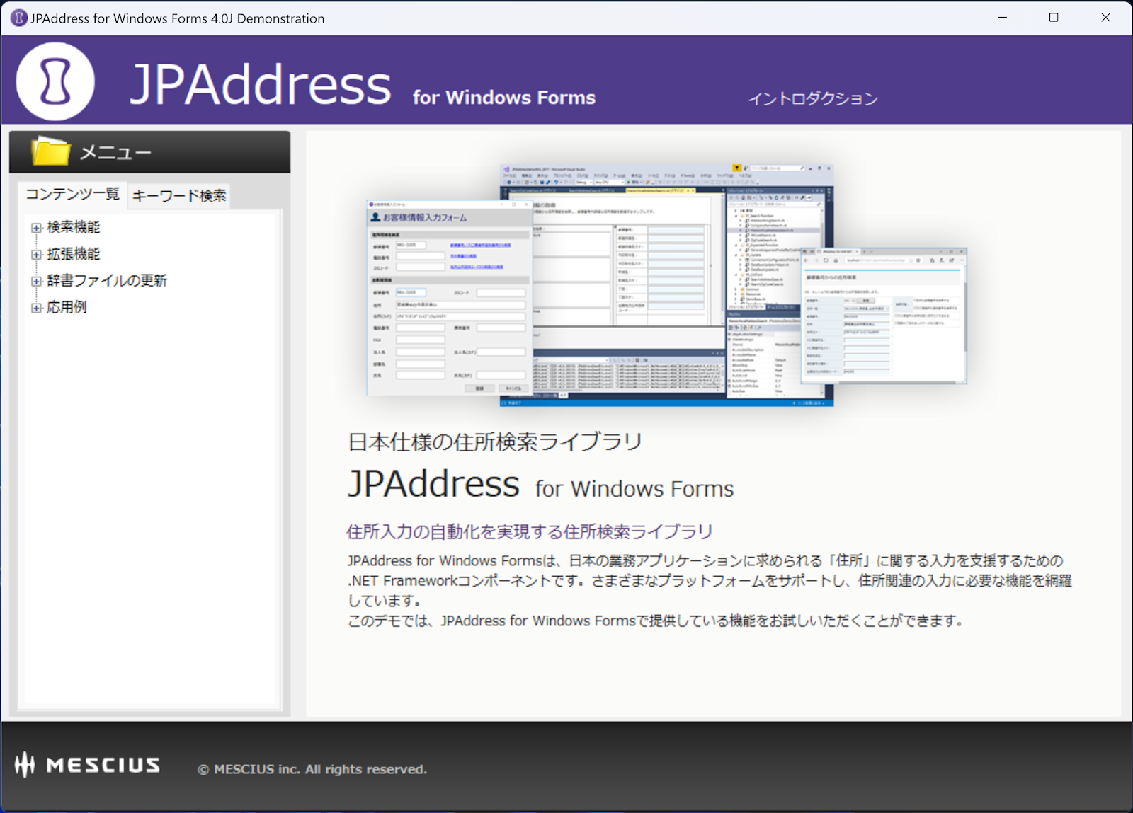Click the 日本仕様の住所検索ライブラリ heading
Image resolution: width=1133 pixels, height=813 pixels.
click(x=495, y=442)
